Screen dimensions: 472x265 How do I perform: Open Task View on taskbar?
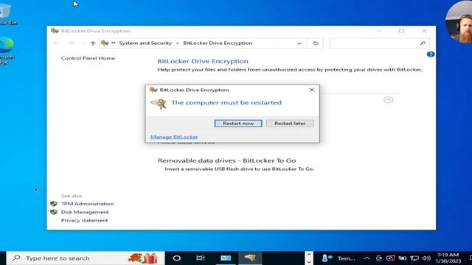(201, 258)
